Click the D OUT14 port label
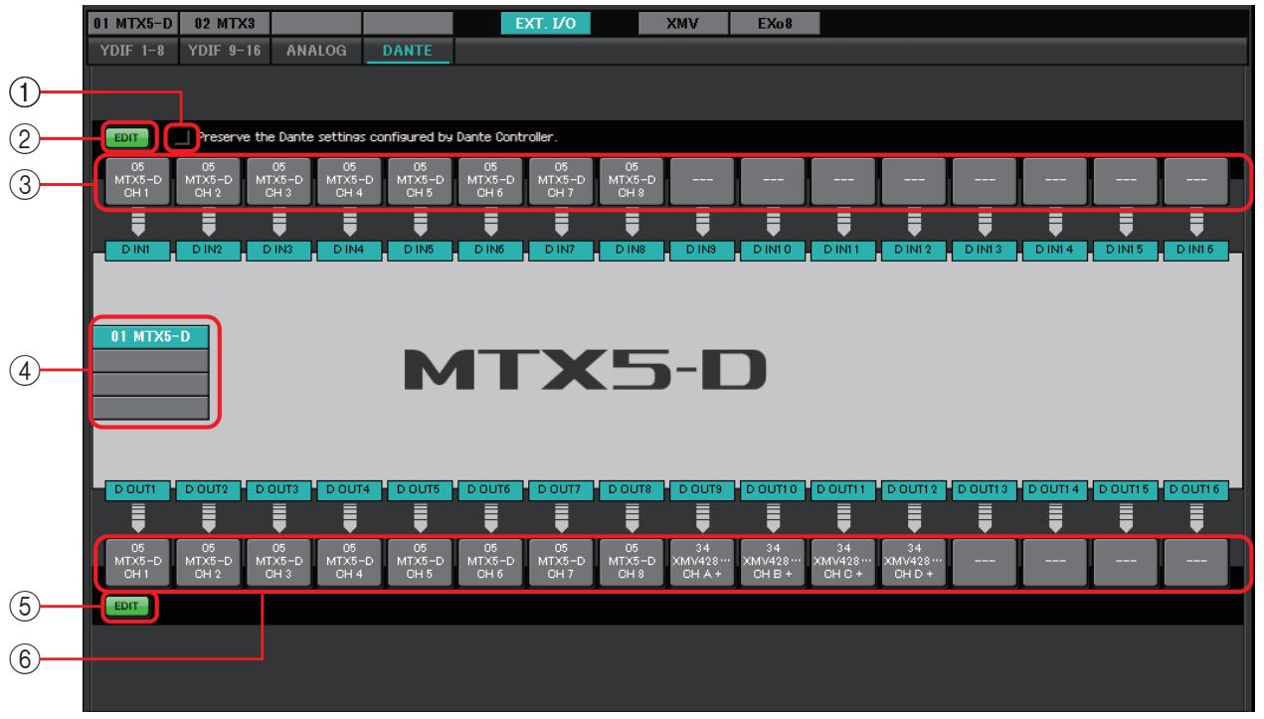Screen dimensions: 1264x719 [1056, 489]
